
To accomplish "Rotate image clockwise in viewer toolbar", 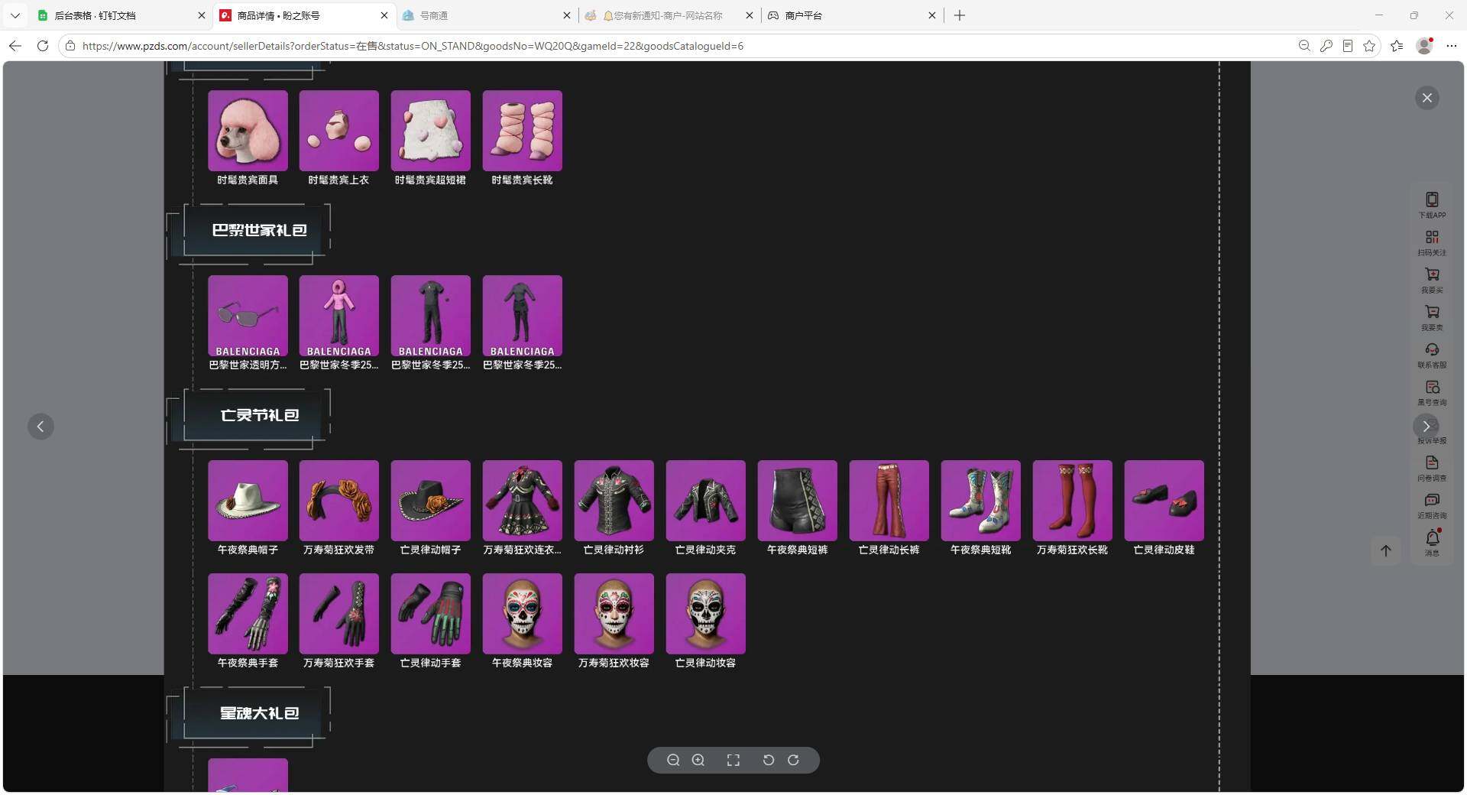I will tap(794, 760).
